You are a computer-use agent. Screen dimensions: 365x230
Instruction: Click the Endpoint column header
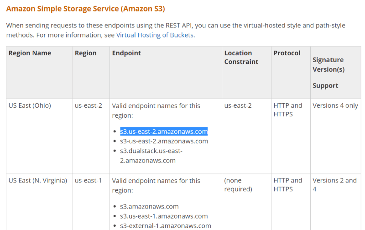coord(126,53)
